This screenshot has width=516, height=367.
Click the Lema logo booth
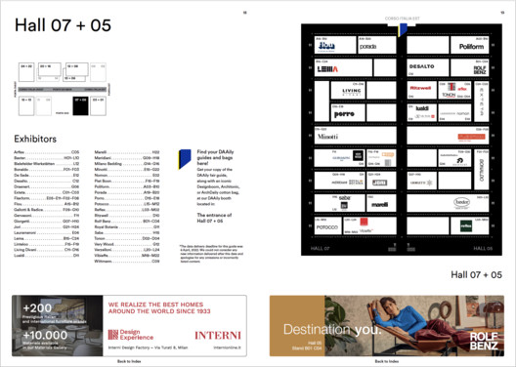(343, 67)
